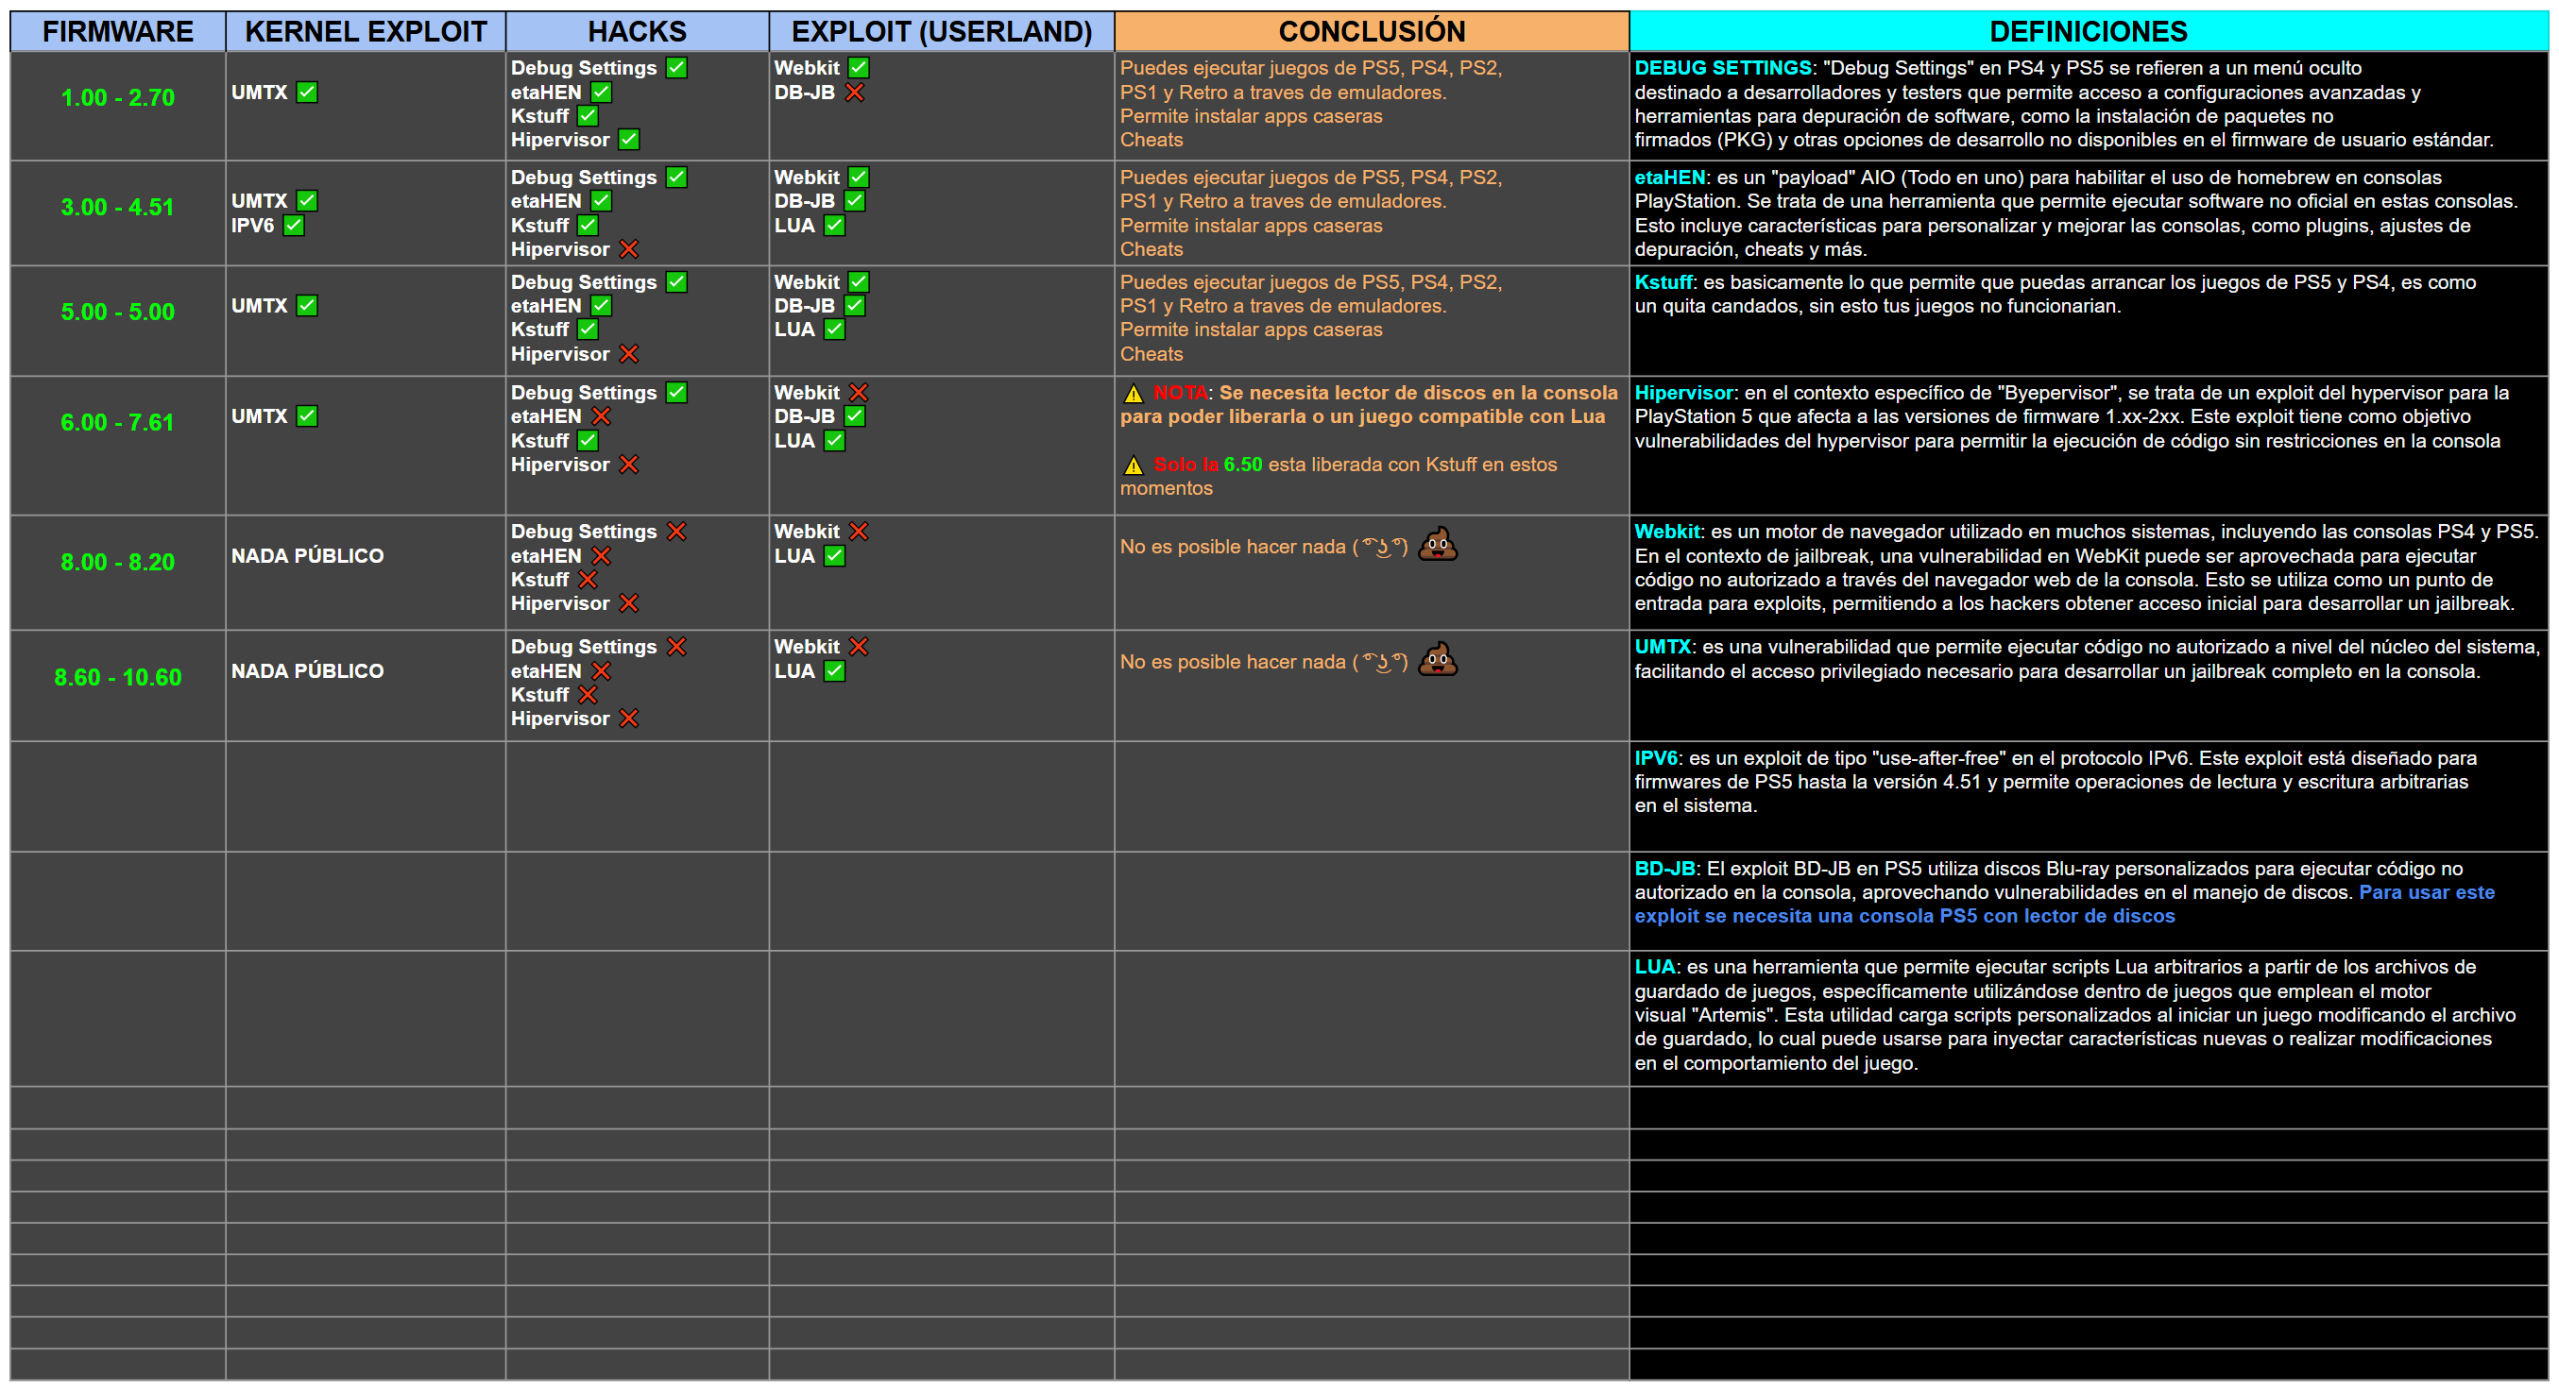Click the cyan 'Hipervisor' definition term
The width and height of the screenshot is (2559, 1388).
click(x=1684, y=393)
